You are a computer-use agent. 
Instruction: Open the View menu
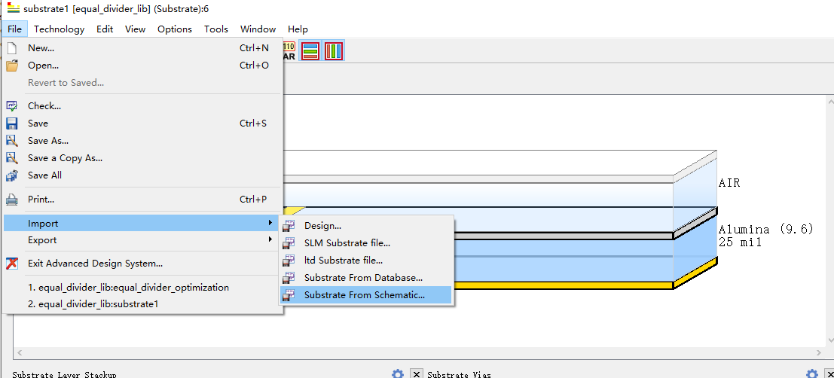135,29
